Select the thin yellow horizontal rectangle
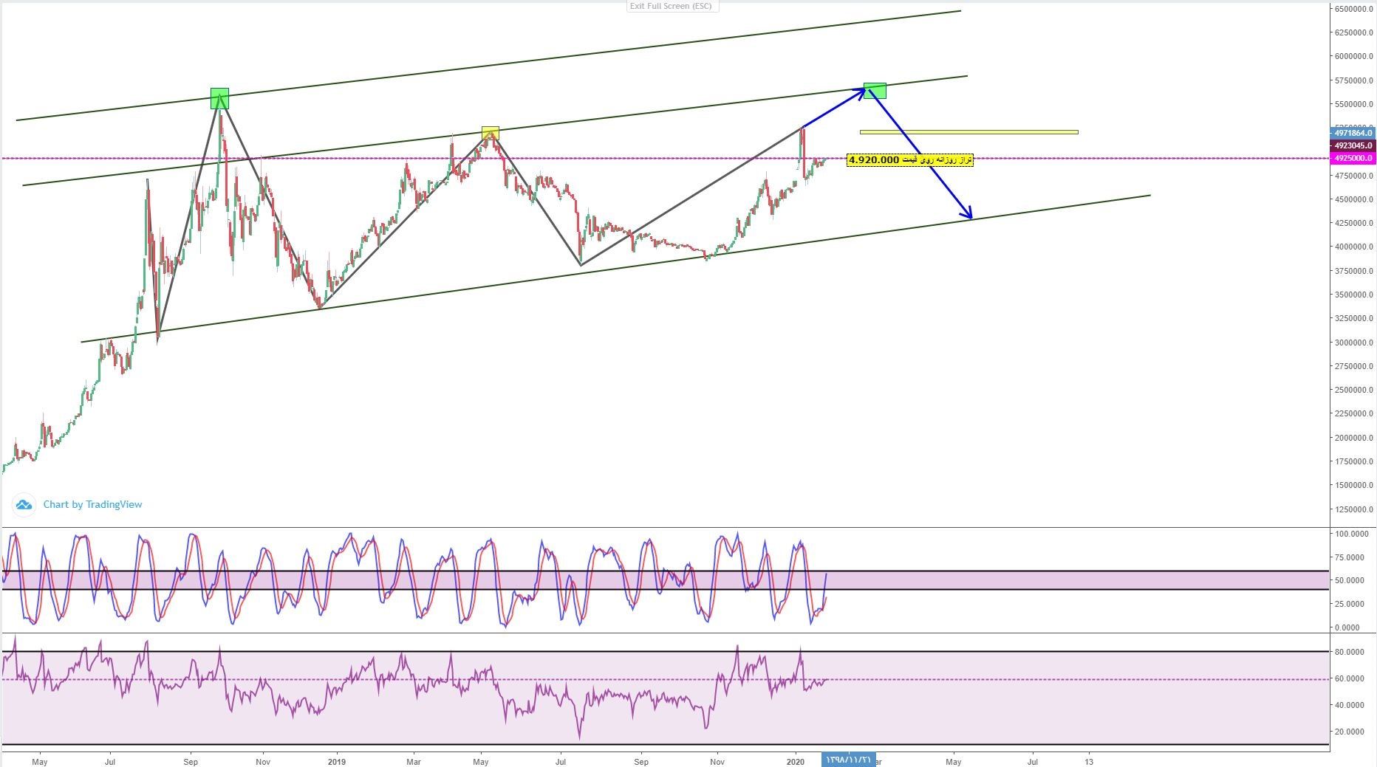1377x767 pixels. coord(968,132)
